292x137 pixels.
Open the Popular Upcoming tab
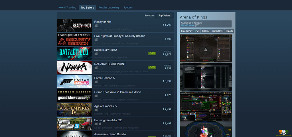pos(109,8)
